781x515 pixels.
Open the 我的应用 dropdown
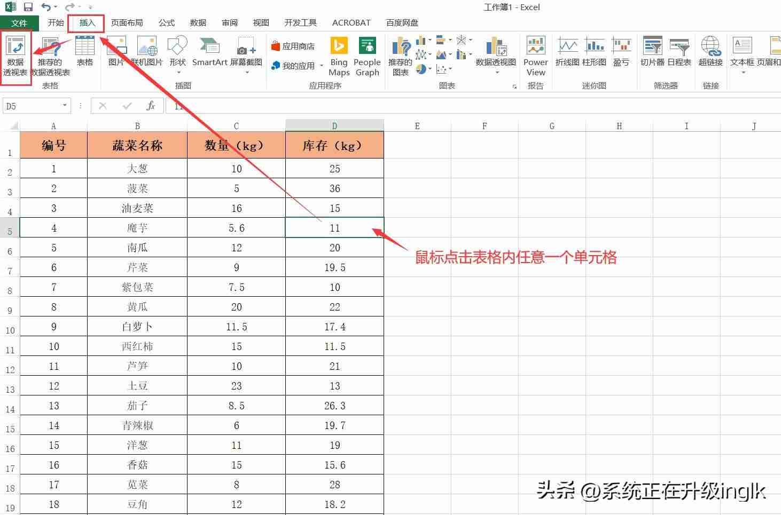tap(322, 66)
